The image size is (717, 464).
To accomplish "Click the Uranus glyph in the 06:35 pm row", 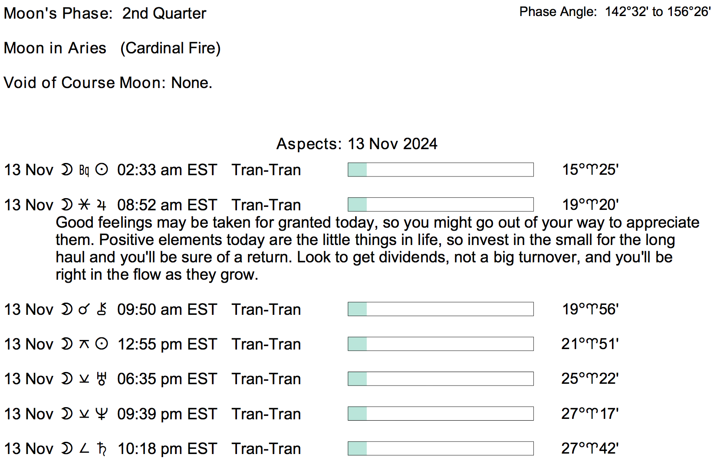I will [x=102, y=379].
